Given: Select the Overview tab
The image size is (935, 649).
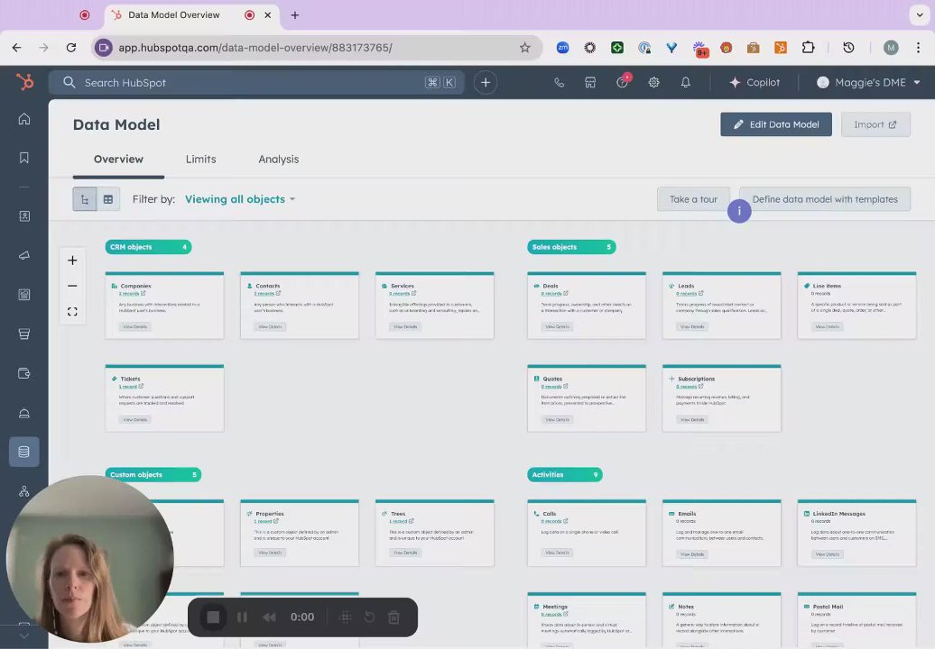Looking at the screenshot, I should click(118, 159).
